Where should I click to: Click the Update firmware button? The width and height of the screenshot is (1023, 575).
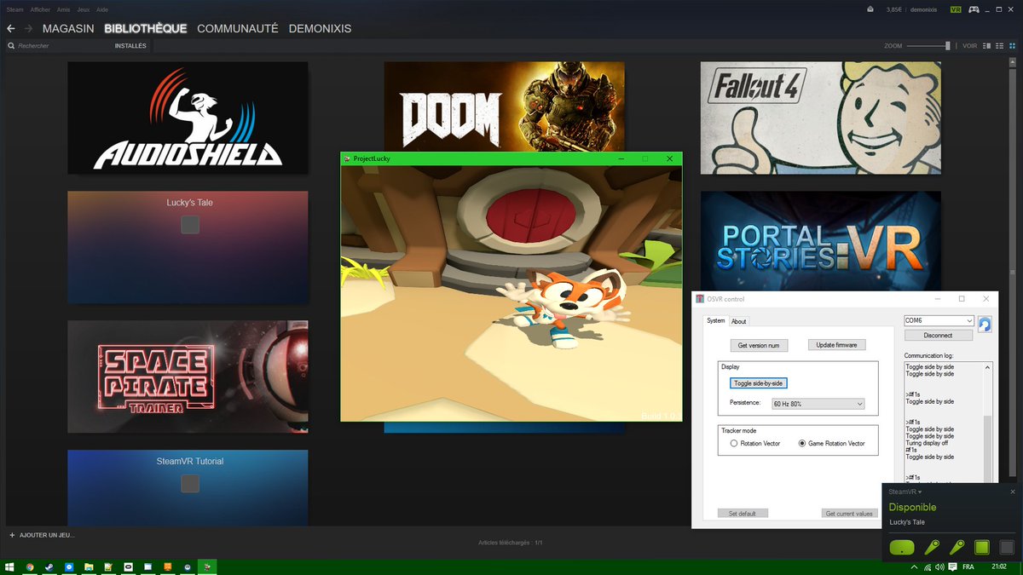click(837, 344)
